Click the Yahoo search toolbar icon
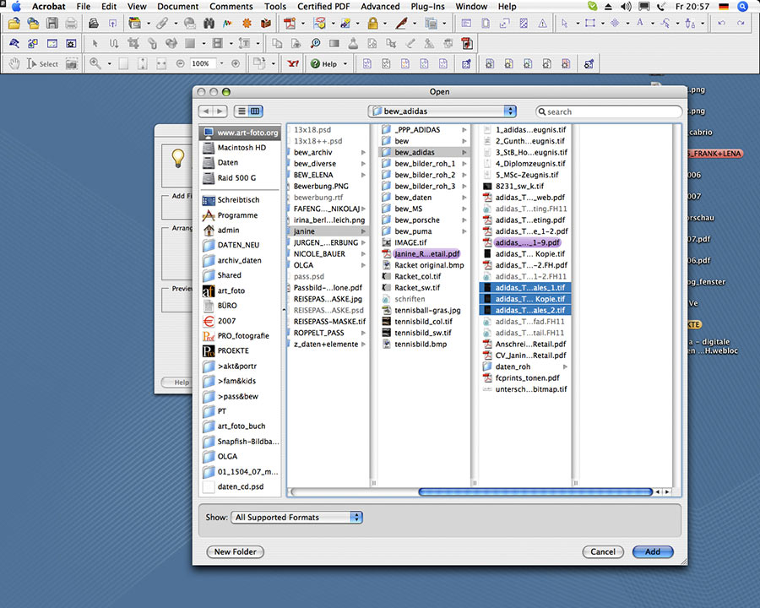 293,63
